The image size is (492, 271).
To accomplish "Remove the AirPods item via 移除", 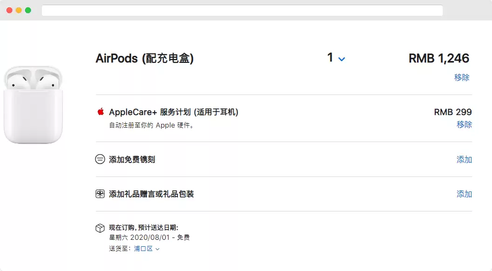I will pyautogui.click(x=462, y=77).
